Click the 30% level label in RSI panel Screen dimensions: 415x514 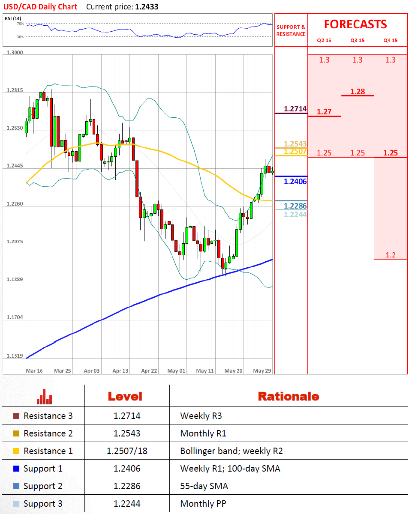click(x=20, y=37)
